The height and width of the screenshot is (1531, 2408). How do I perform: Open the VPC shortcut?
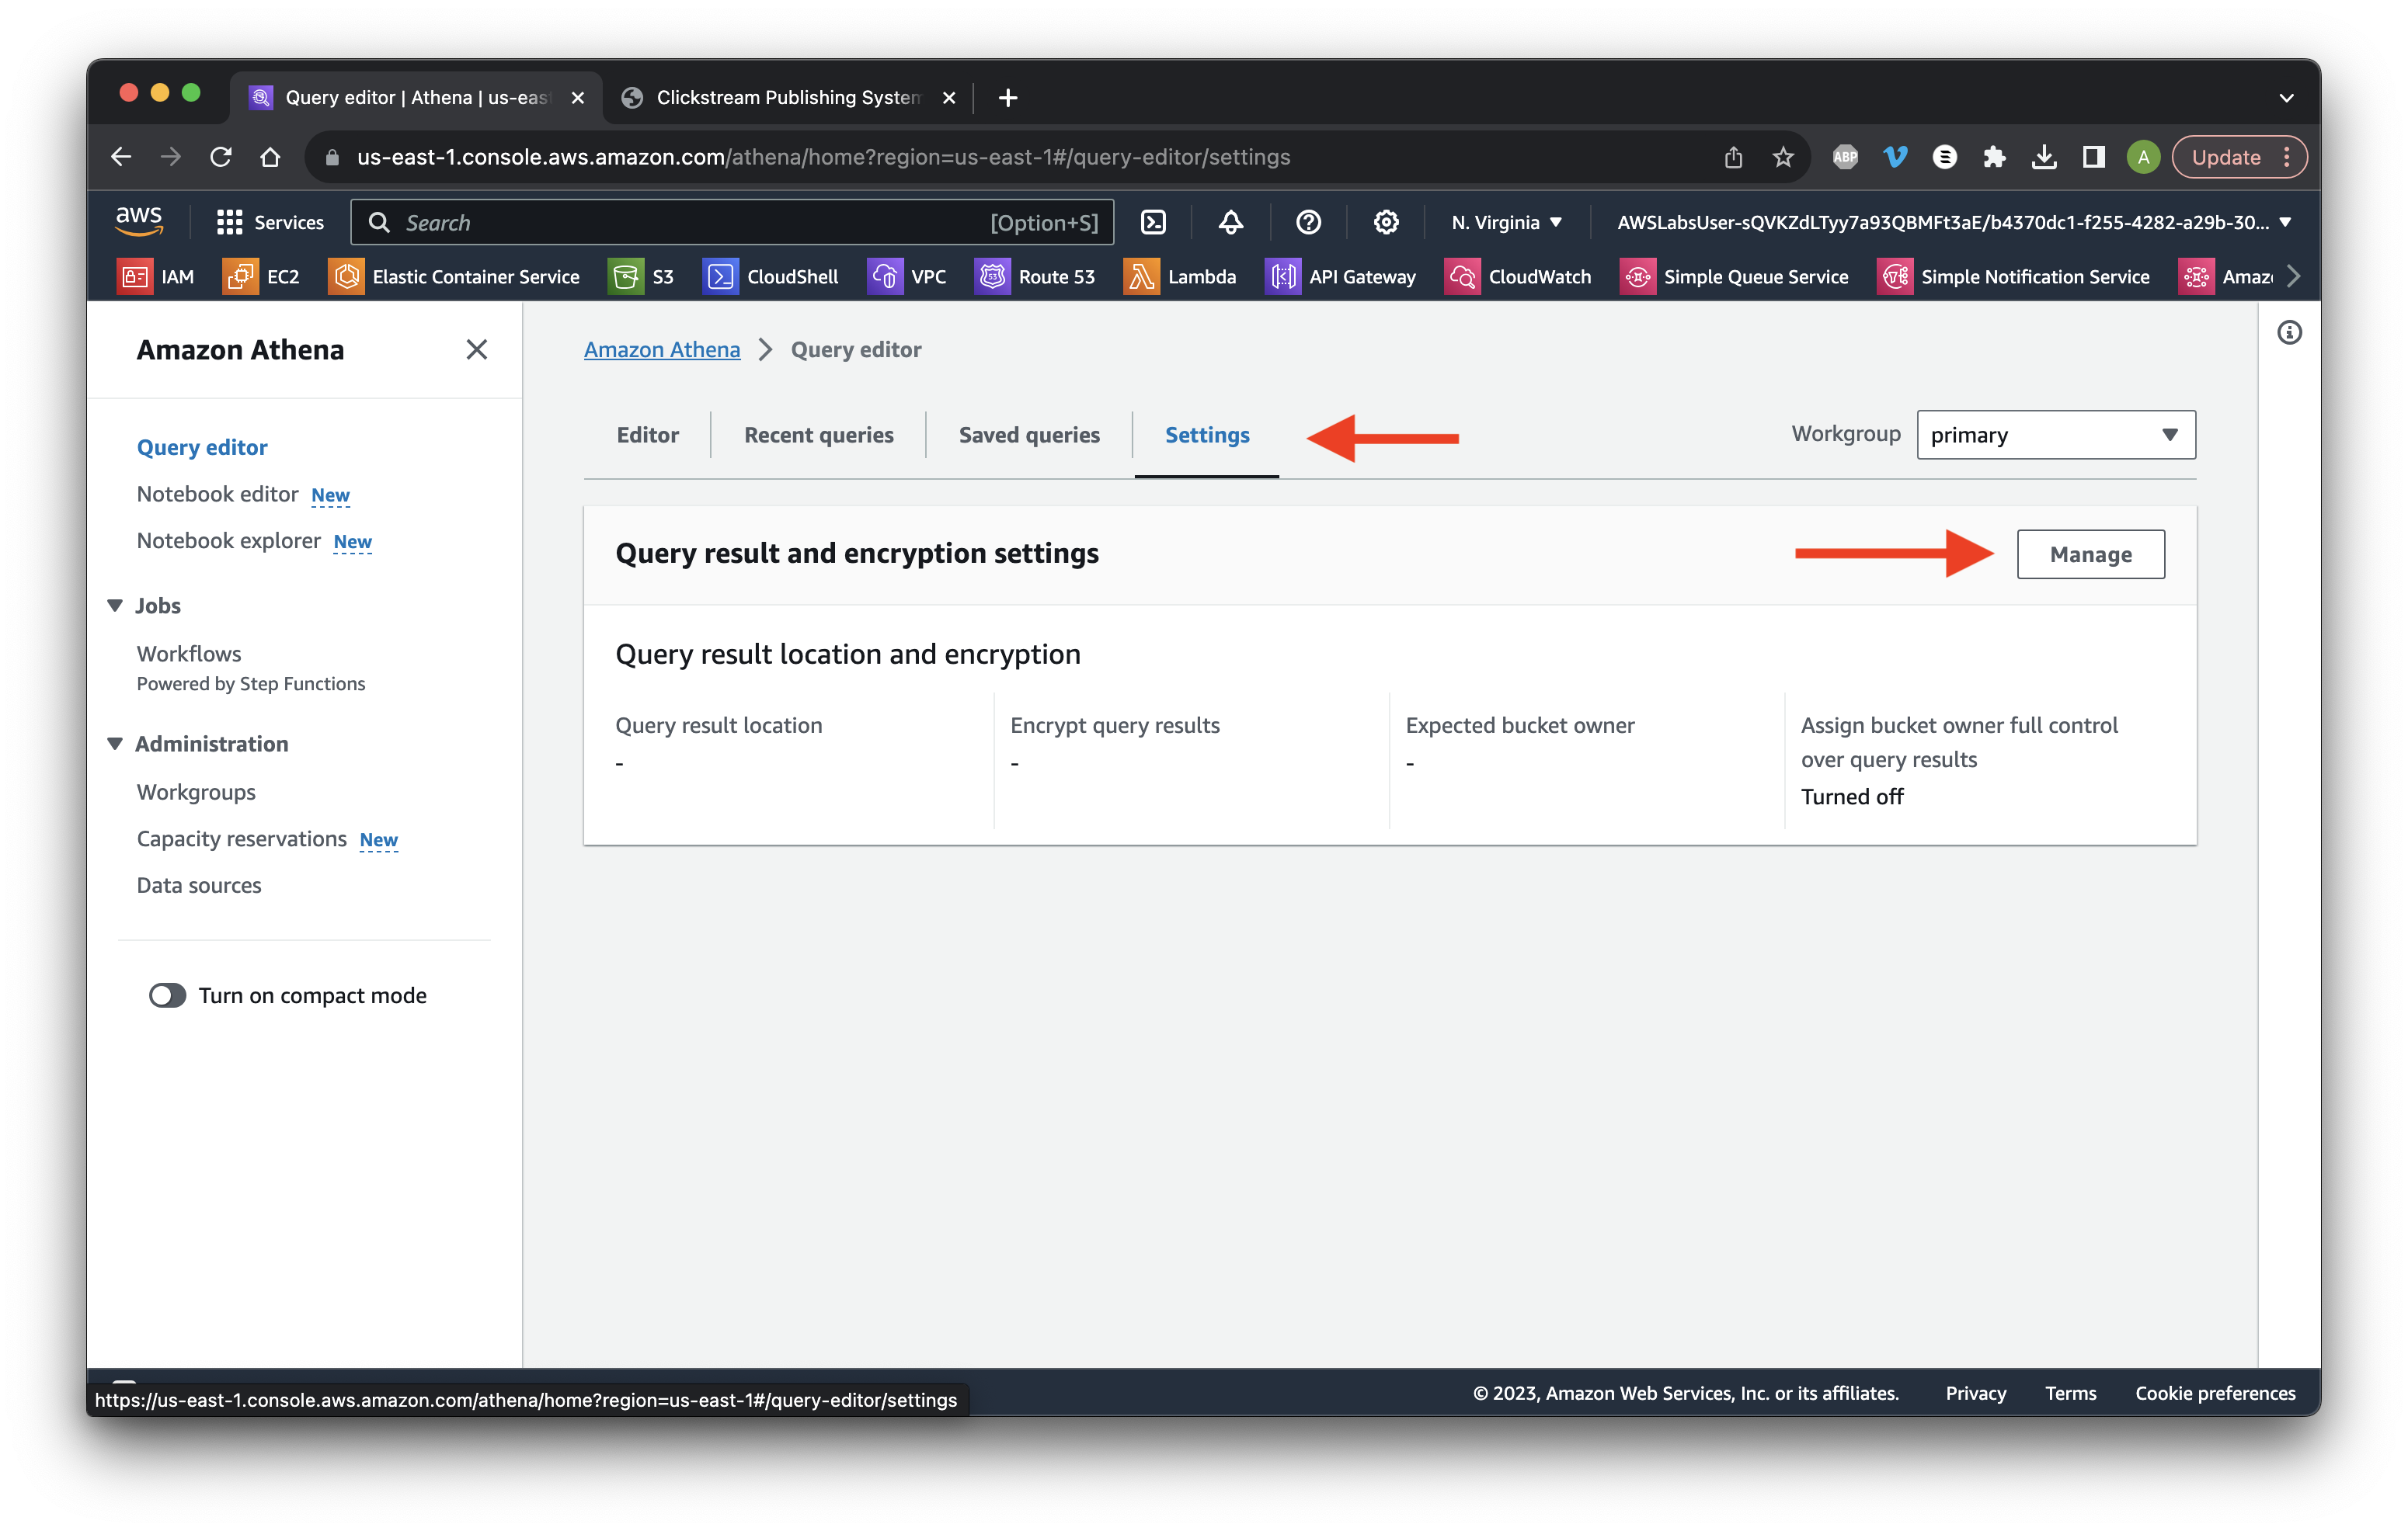[x=908, y=276]
